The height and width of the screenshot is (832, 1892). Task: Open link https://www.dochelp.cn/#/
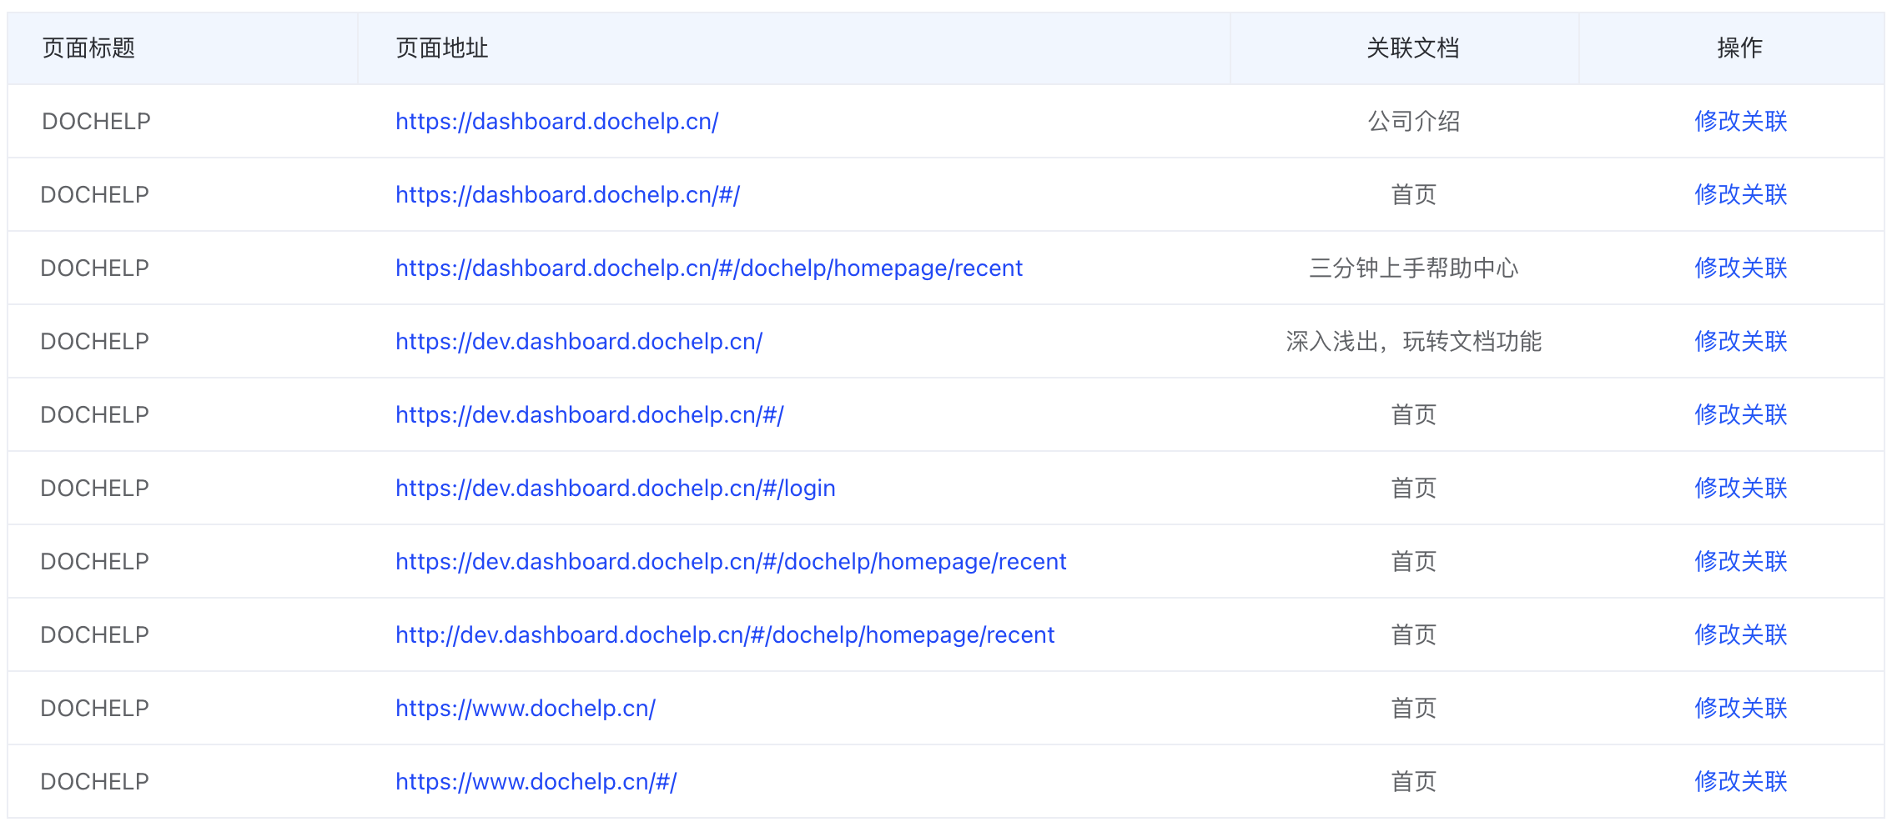coord(536,782)
